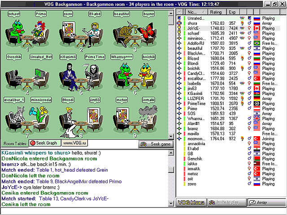This screenshot has width=287, height=215.
Task: Click shura's round badge icon in player list
Action: (x=179, y=23)
